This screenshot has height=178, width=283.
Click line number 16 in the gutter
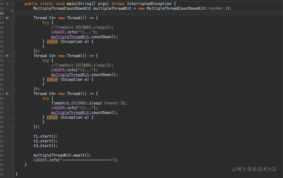[x=2, y=13]
